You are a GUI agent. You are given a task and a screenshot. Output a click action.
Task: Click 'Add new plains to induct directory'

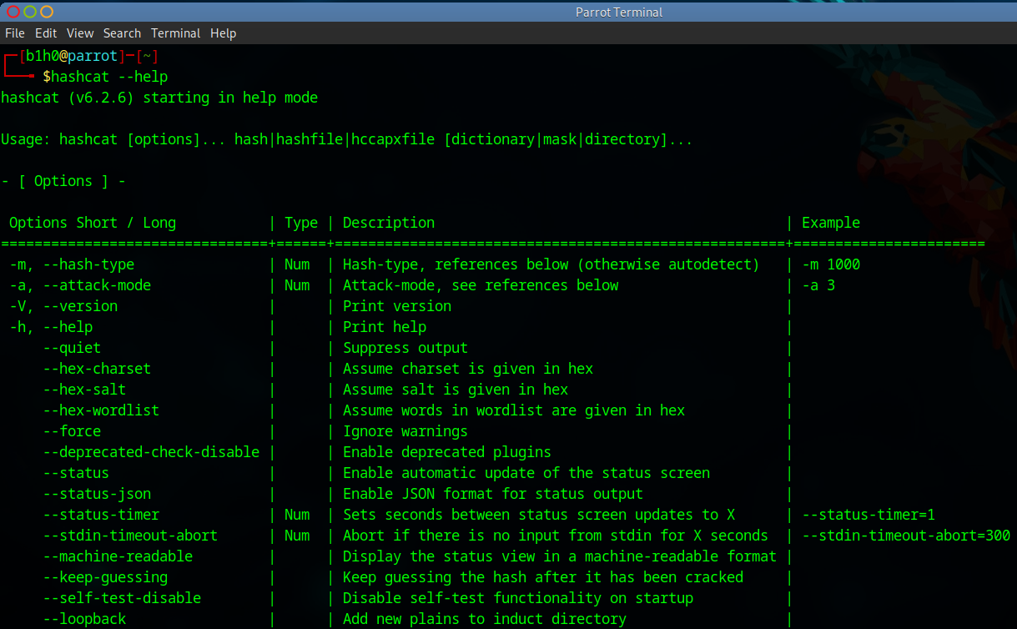[x=485, y=619]
